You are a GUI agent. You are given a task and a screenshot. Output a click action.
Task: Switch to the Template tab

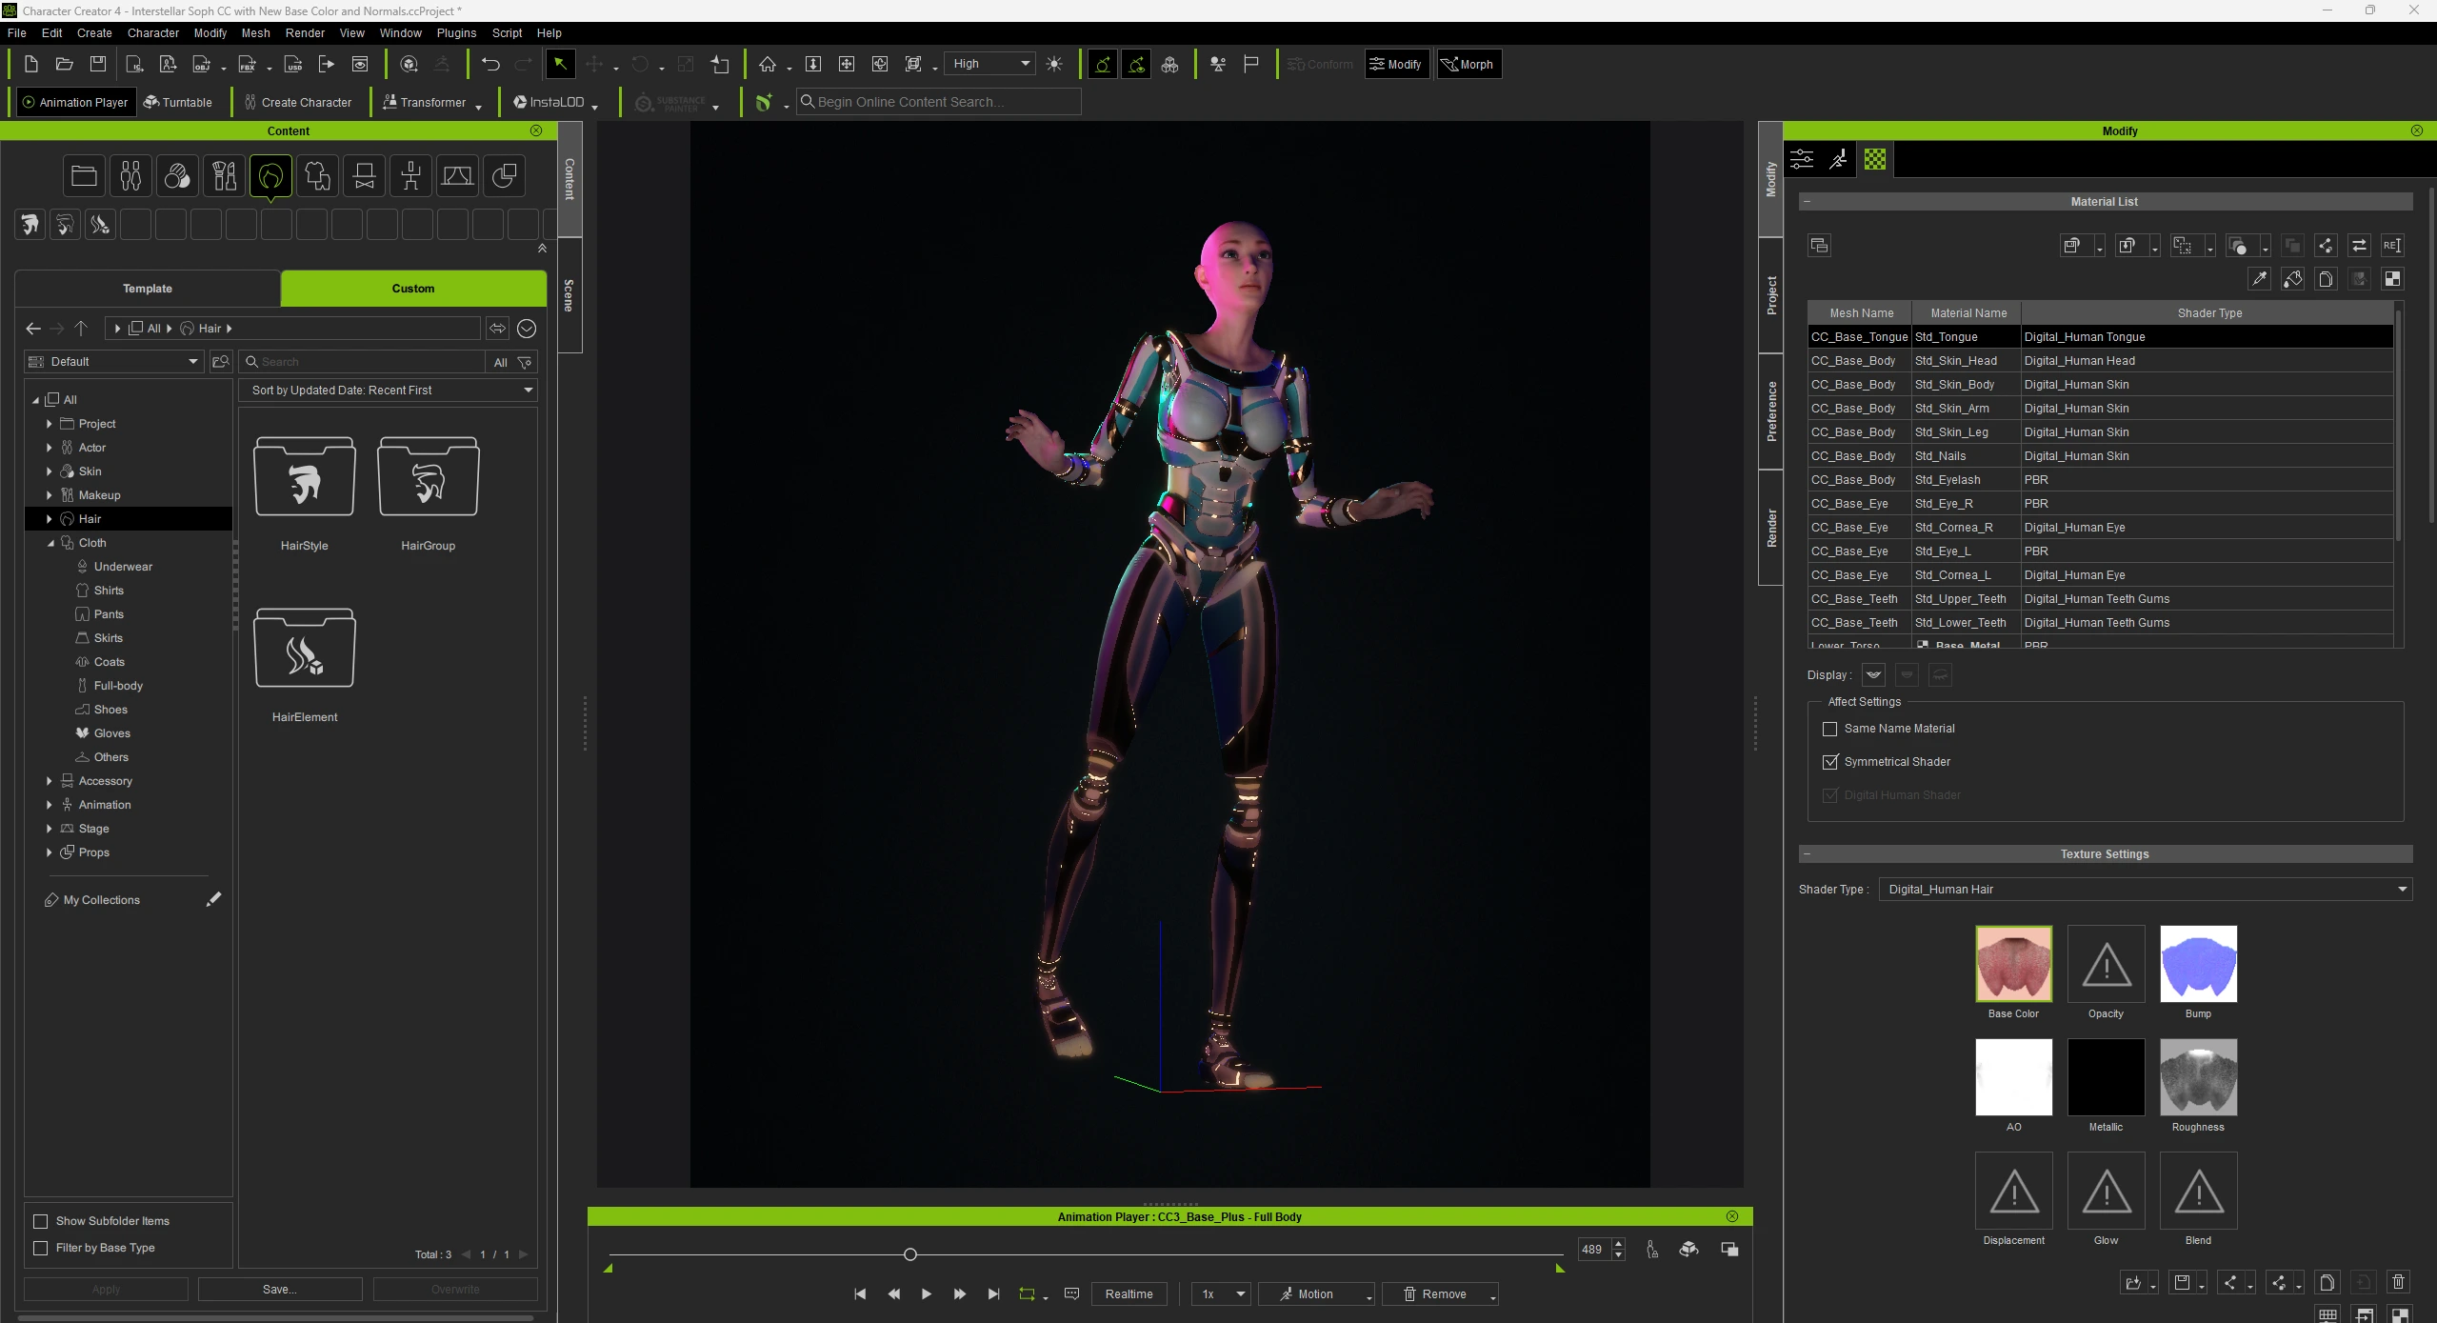pyautogui.click(x=148, y=289)
